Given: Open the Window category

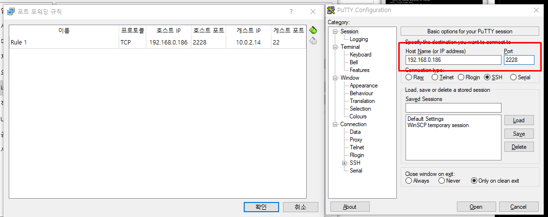Looking at the screenshot, I should [350, 78].
